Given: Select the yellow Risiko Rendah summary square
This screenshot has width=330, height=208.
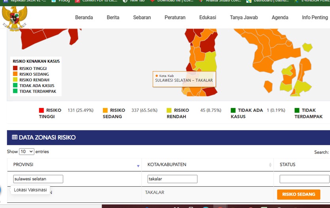Looking at the screenshot, I should 169,110.
